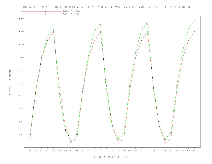Click x-axis tick label 66
The width and height of the screenshot is (212, 164).
159,151
